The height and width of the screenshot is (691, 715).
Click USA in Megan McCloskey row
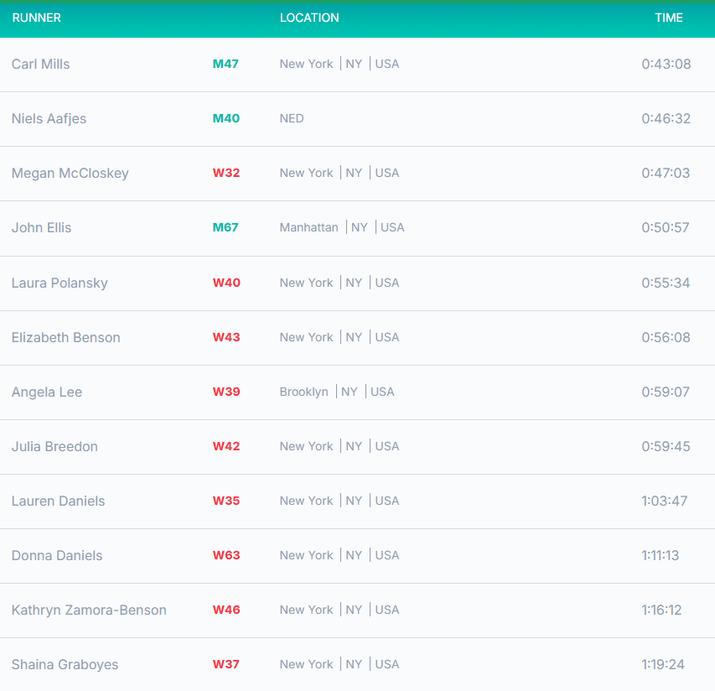[387, 173]
